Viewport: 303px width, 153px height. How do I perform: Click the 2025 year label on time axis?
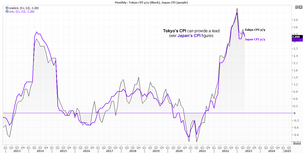287,151
